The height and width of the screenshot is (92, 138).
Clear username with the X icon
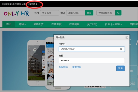pyautogui.click(x=121, y=49)
